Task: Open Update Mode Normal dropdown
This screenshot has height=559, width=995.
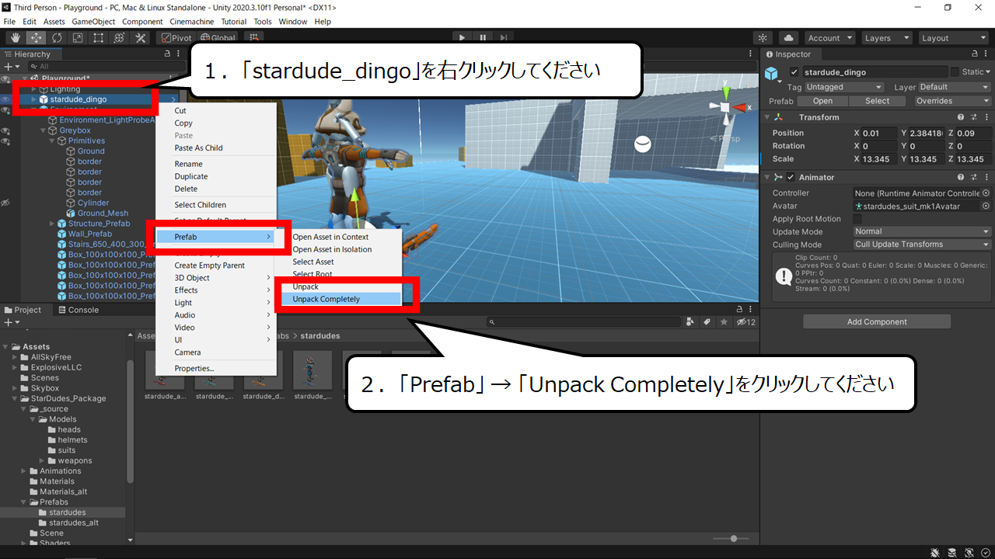Action: [922, 231]
